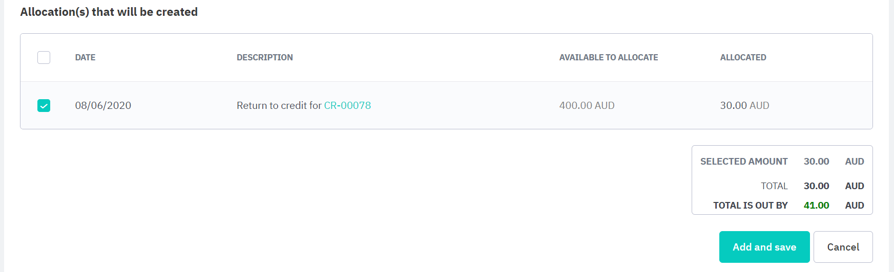Screen dimensions: 894x272
Task: Click the TOTAL label in the summary box
Action: pos(774,186)
